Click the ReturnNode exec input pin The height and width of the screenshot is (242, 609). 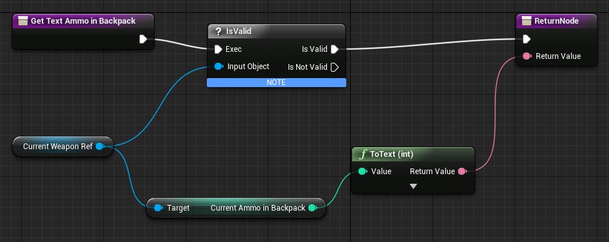tap(526, 38)
